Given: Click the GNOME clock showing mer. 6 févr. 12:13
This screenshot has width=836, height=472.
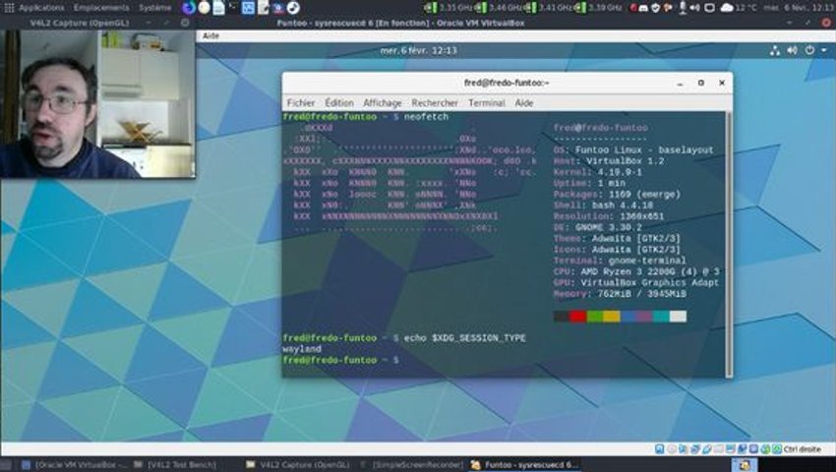Looking at the screenshot, I should pyautogui.click(x=419, y=50).
